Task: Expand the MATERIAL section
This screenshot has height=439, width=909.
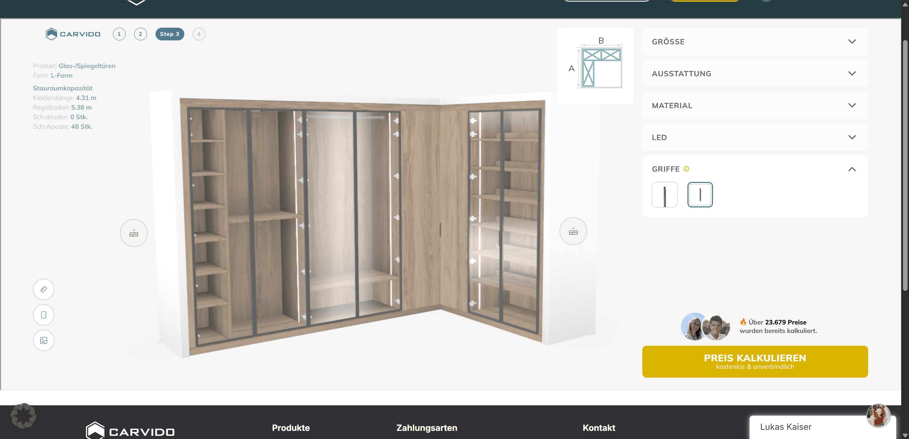Action: 755,105
